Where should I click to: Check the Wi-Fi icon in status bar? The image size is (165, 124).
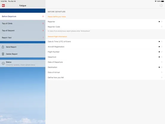155,1
